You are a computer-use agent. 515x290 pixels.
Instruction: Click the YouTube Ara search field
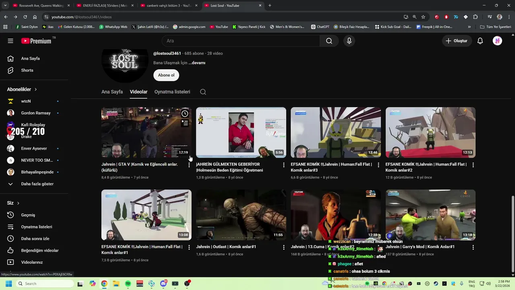coord(241,41)
